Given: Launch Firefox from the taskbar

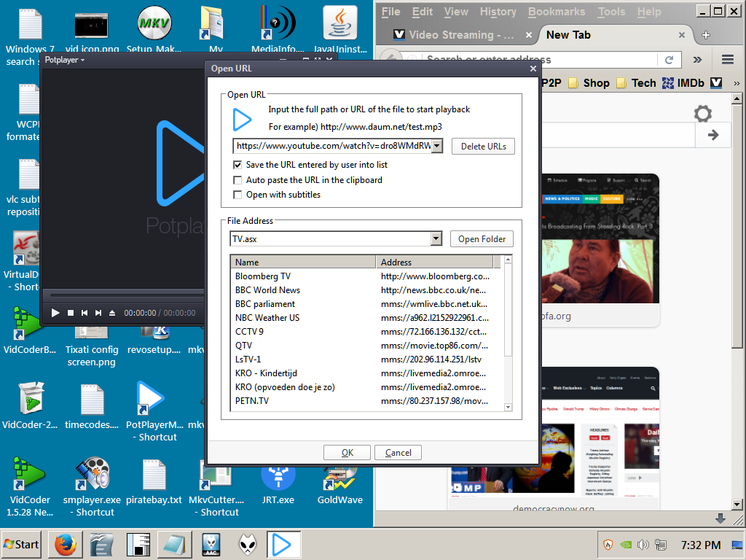Looking at the screenshot, I should (65, 544).
